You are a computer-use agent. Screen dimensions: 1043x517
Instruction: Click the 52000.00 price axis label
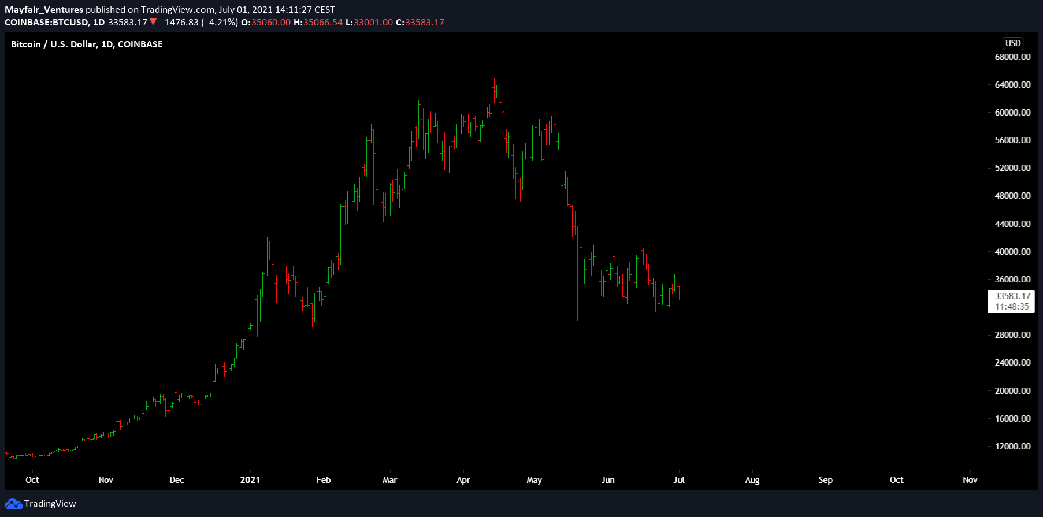pyautogui.click(x=1012, y=168)
